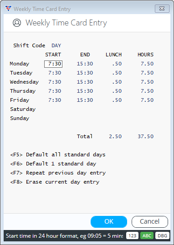Select the Monday start time field

[x=53, y=64]
